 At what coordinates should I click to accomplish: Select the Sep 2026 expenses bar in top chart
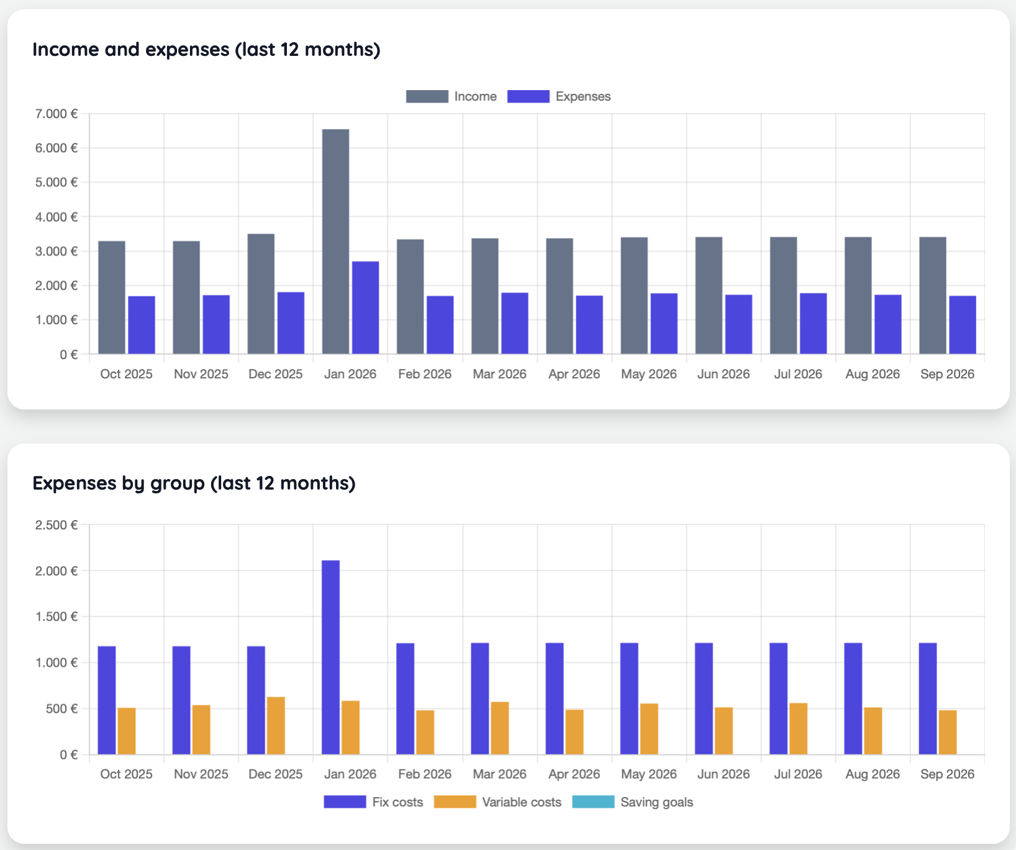tap(963, 325)
